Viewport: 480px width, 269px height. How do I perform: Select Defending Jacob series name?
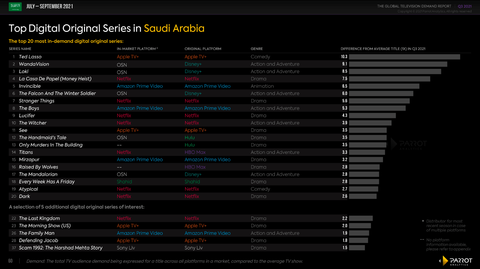pyautogui.click(x=38, y=241)
